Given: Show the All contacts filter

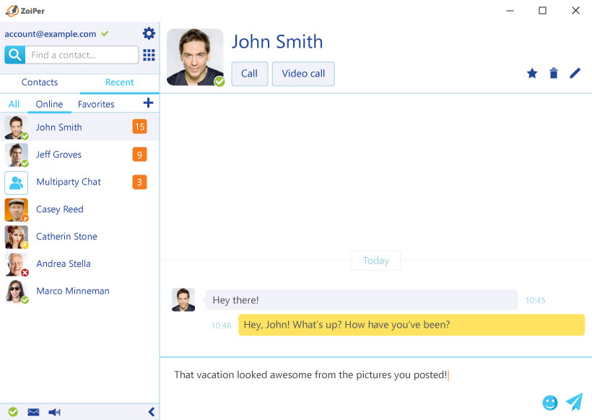Looking at the screenshot, I should pyautogui.click(x=14, y=104).
